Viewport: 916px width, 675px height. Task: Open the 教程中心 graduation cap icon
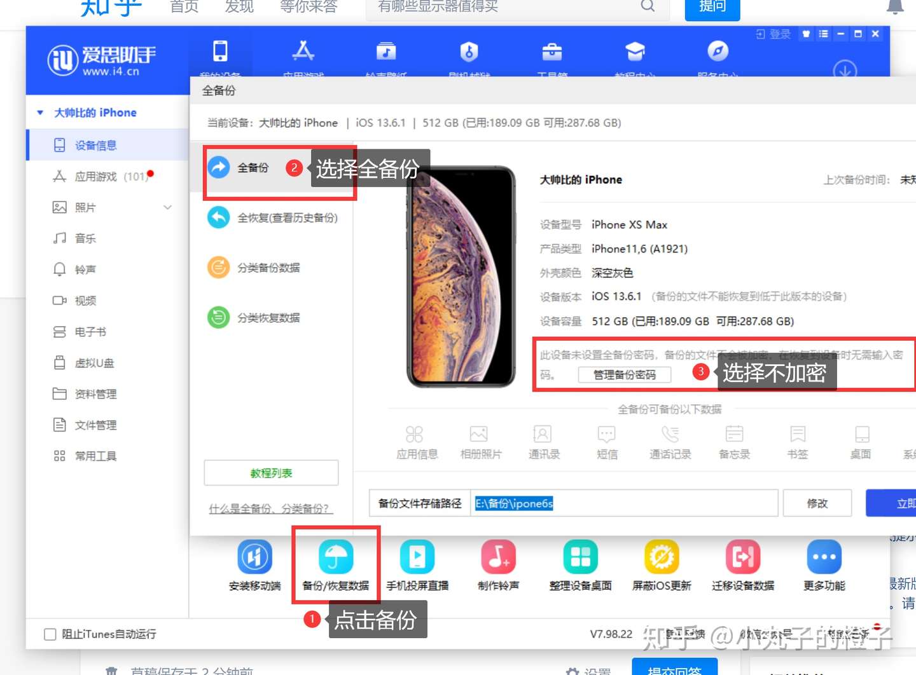pyautogui.click(x=635, y=51)
